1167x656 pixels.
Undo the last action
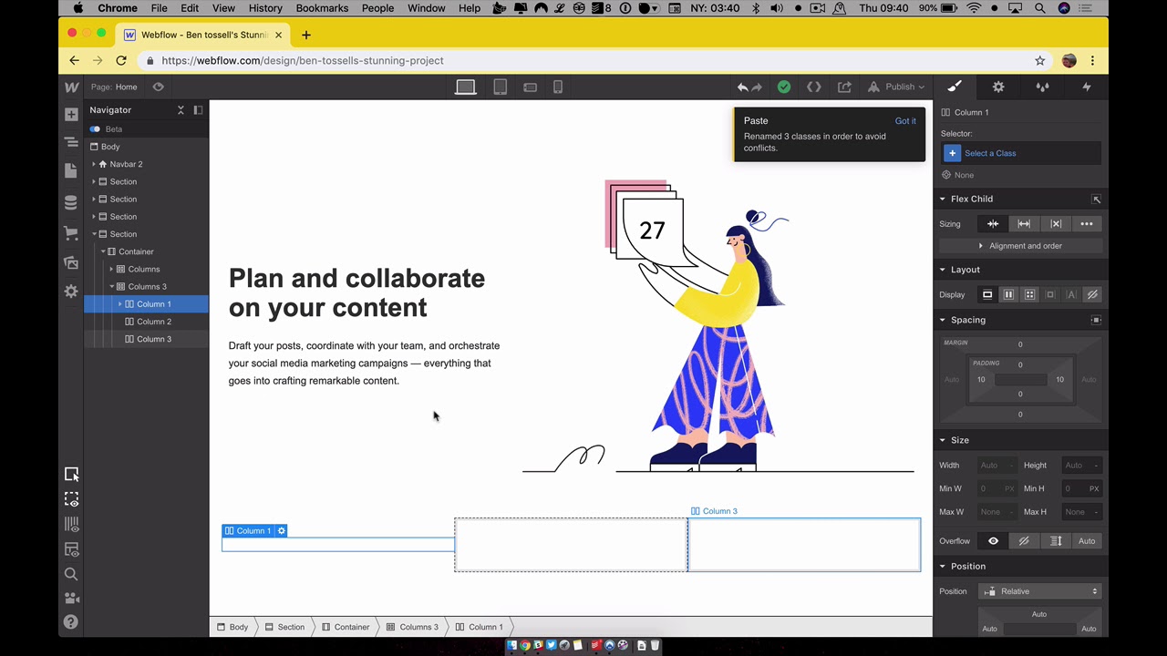point(742,87)
